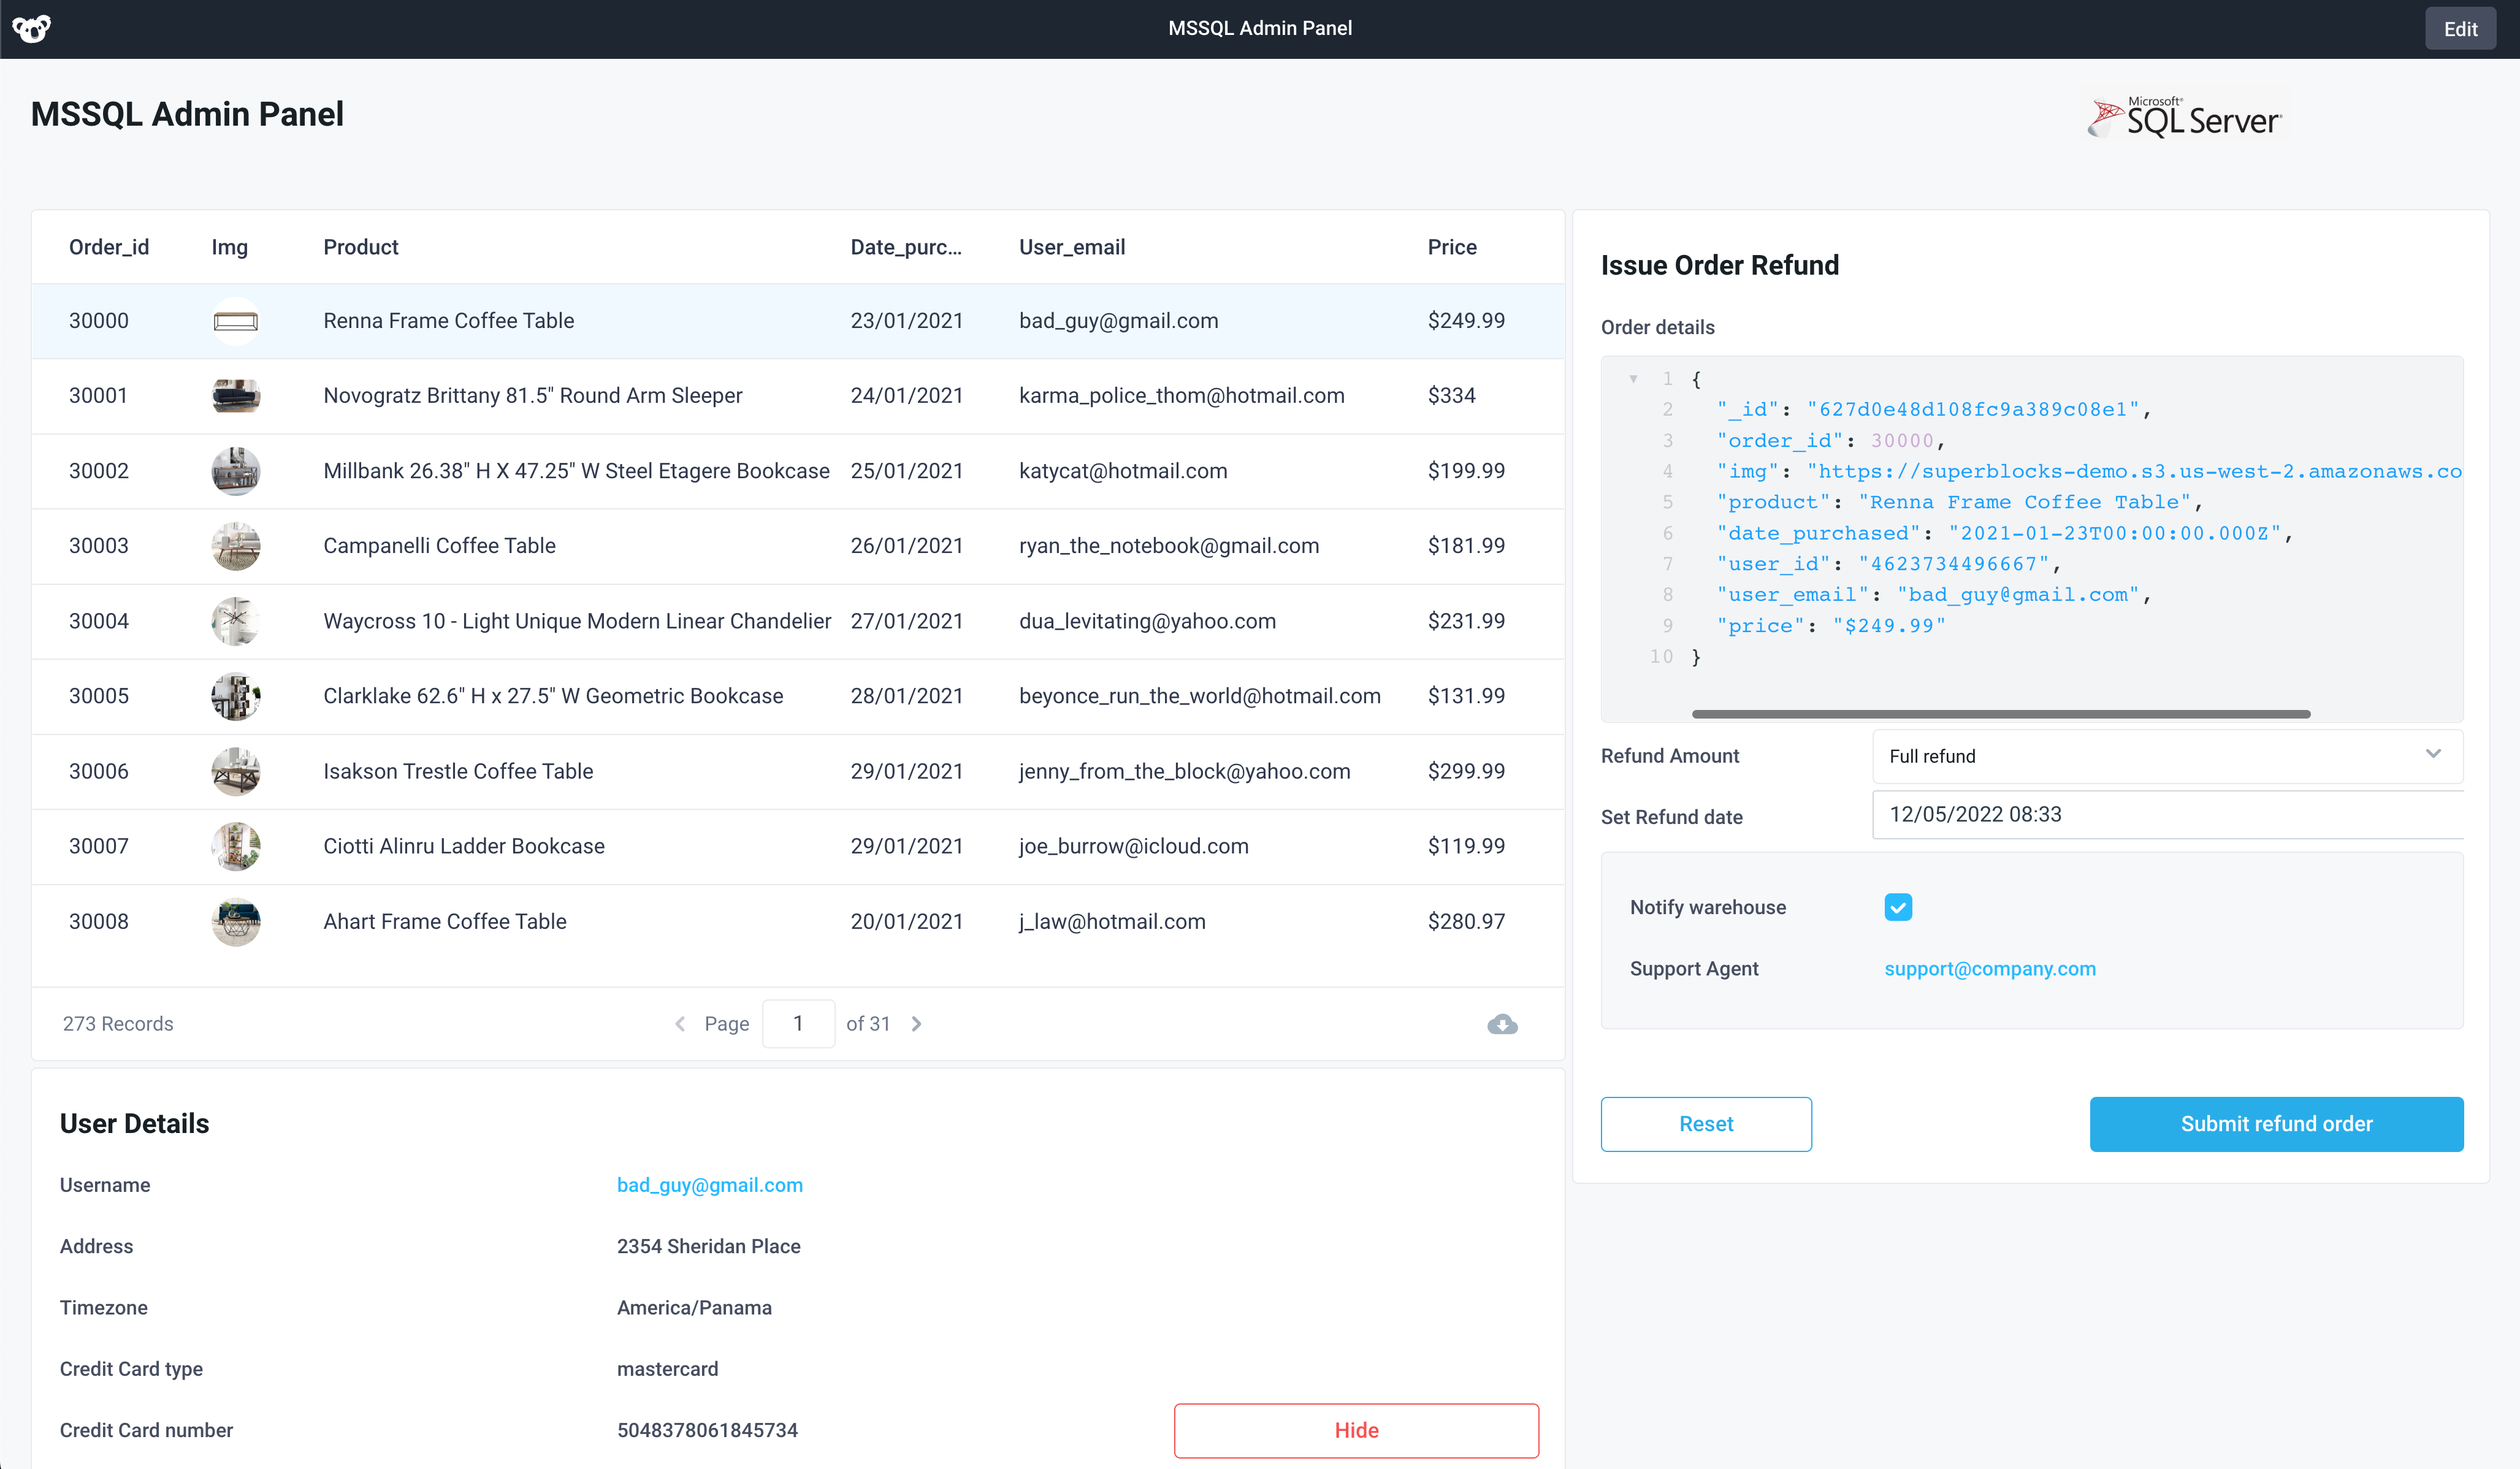Screen dimensions: 2520x1469
Task: Sort by User_email column header
Action: tap(1072, 247)
